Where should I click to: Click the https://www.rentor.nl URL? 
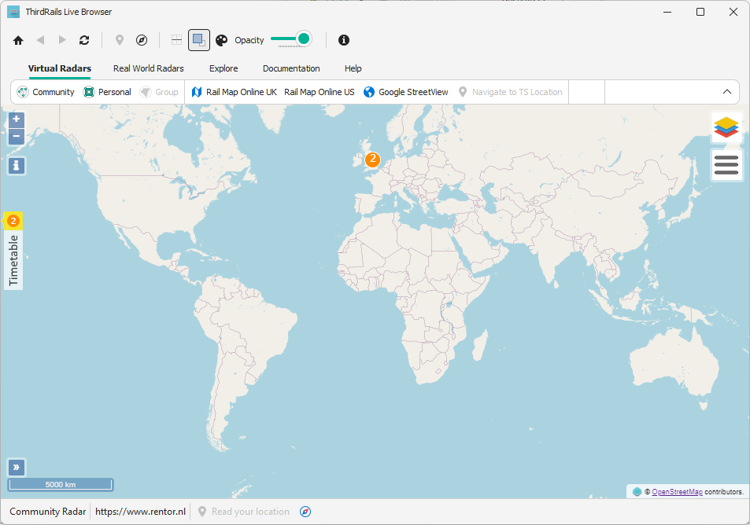coord(140,512)
